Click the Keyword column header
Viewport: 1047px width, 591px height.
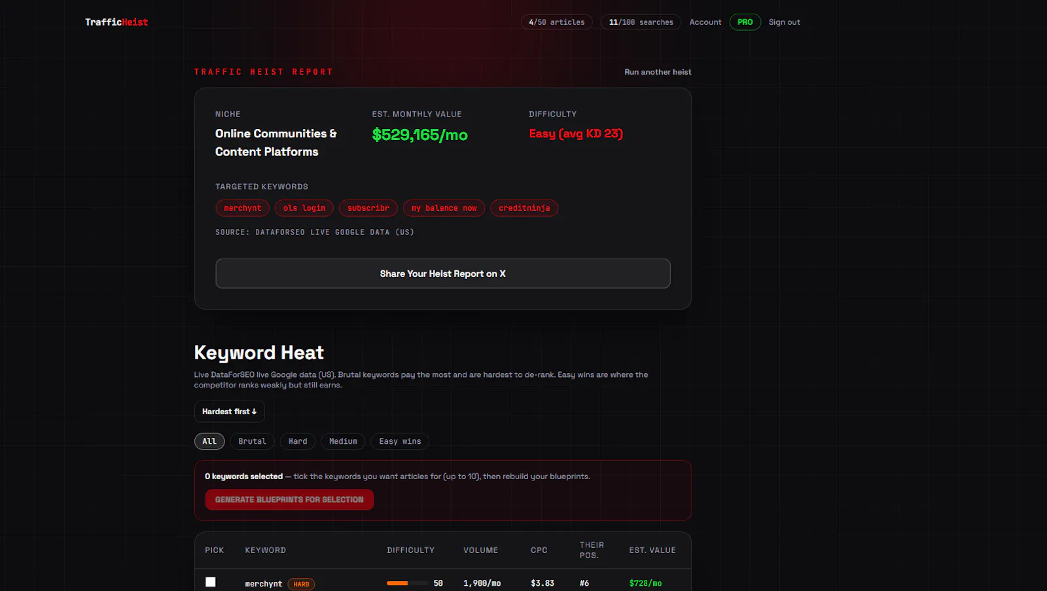point(266,550)
